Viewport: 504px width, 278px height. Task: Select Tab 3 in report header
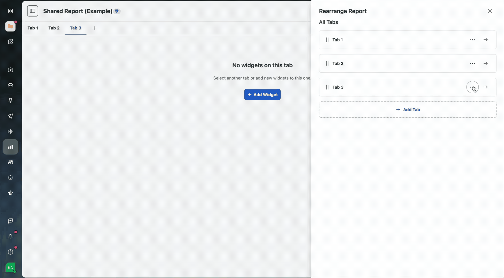(75, 28)
